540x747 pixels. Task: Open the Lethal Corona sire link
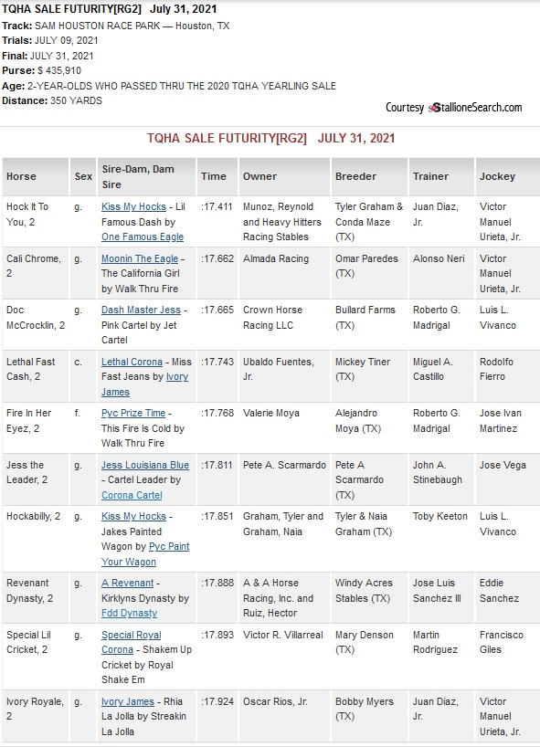point(132,362)
